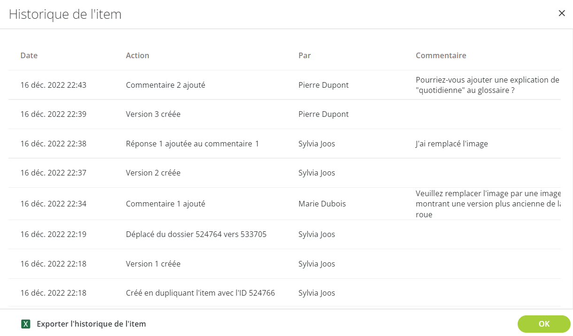The width and height of the screenshot is (573, 336).
Task: Select the Commentaire 1 ajouté row
Action: coord(284,204)
